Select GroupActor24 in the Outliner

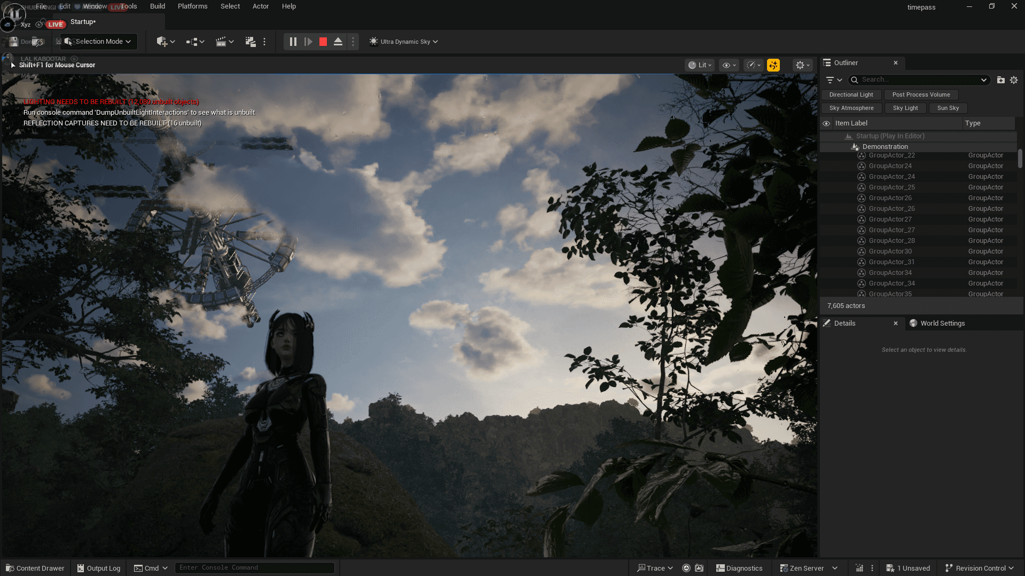(918, 166)
